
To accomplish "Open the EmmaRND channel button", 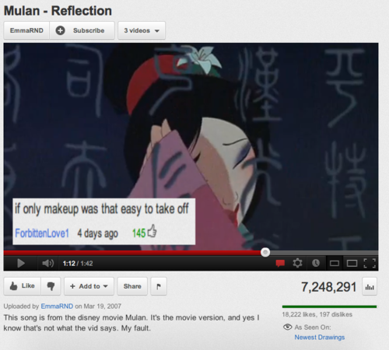I will tap(26, 30).
